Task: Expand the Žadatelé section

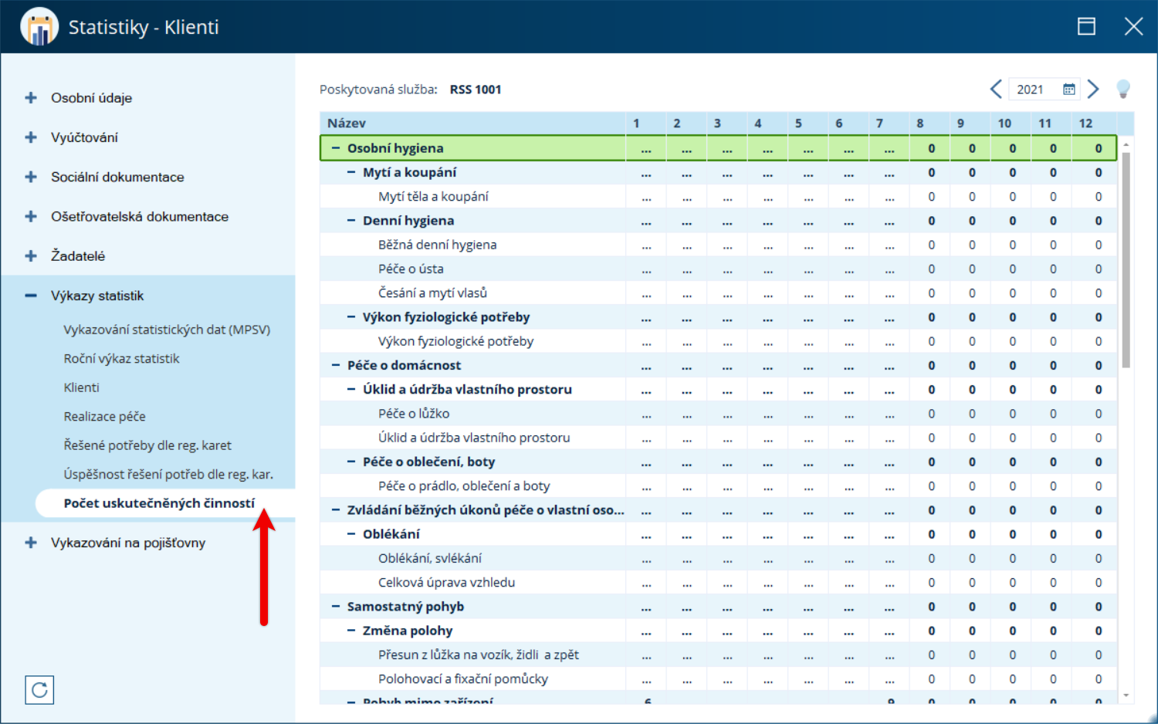Action: click(x=31, y=256)
